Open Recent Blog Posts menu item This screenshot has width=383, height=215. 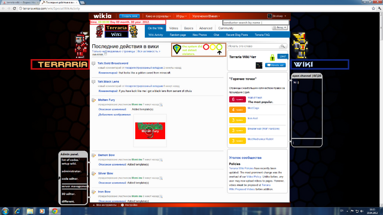[x=237, y=35]
